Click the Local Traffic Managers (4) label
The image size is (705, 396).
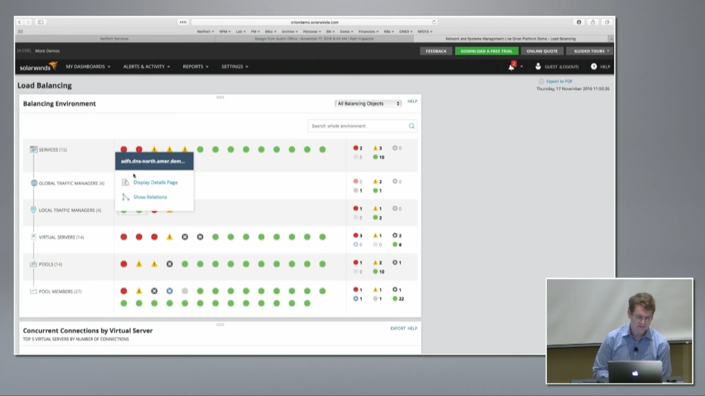70,210
